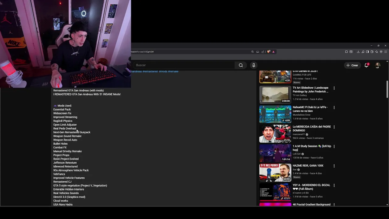Screen dimensions: 389x219
Task: Open the media control music note icon
Action: click(363, 52)
